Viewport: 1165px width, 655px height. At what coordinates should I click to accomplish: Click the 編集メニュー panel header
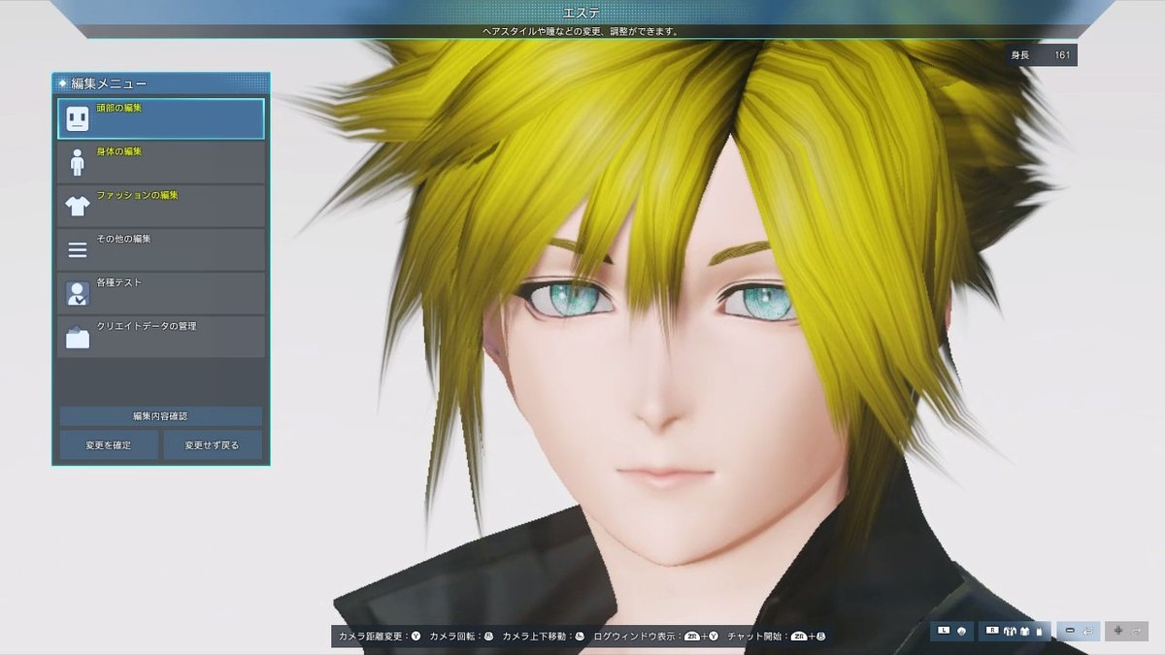click(x=161, y=83)
